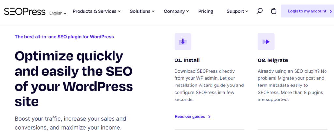The height and width of the screenshot is (132, 334).
Task: Click the 02. Migrate heading
Action: (x=273, y=60)
